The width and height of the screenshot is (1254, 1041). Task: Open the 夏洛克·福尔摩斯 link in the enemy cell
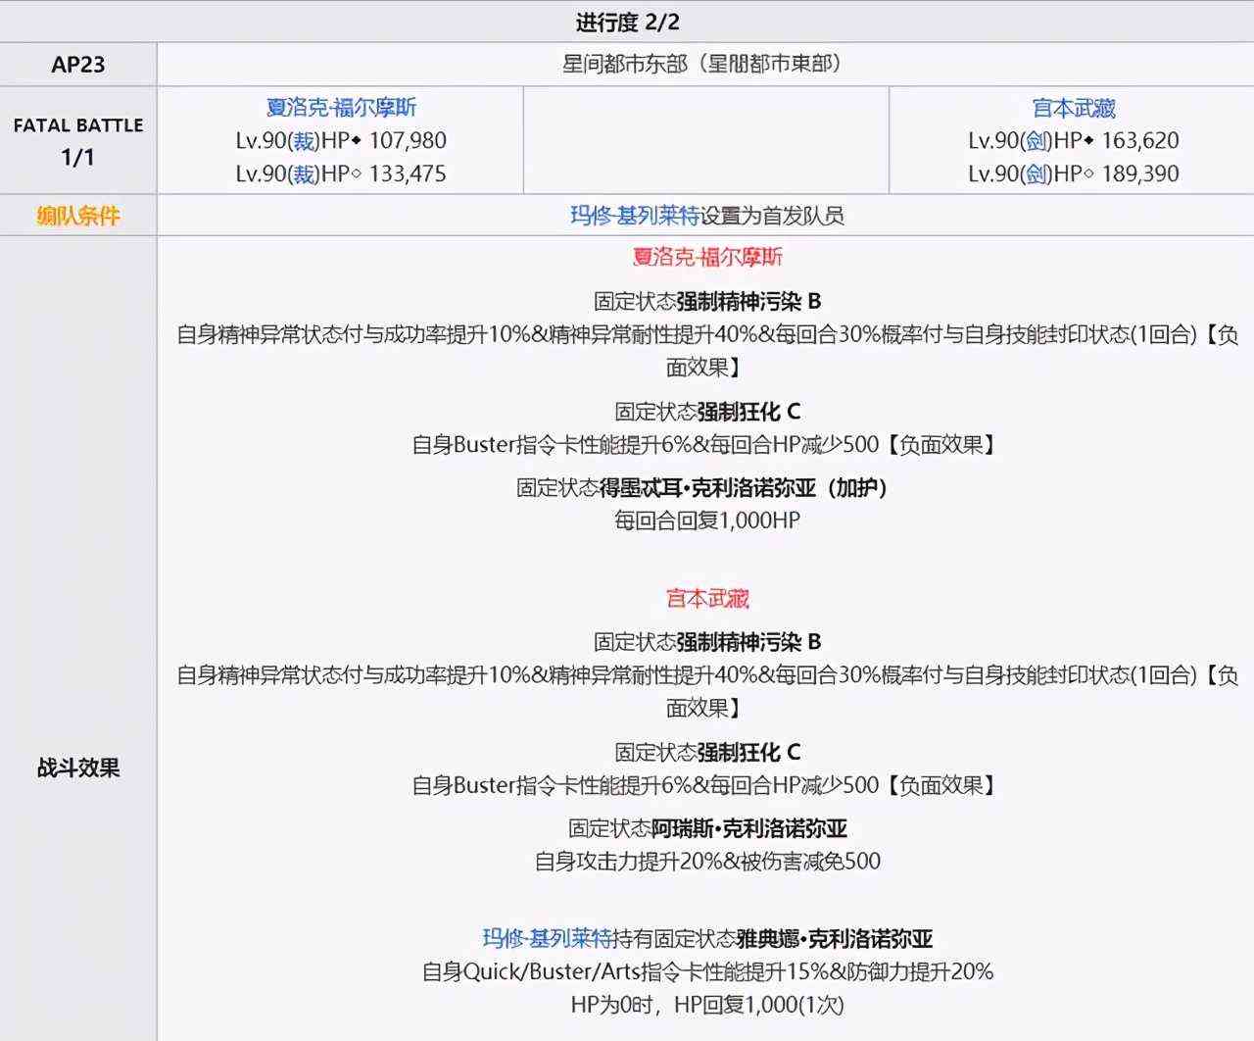coord(341,108)
